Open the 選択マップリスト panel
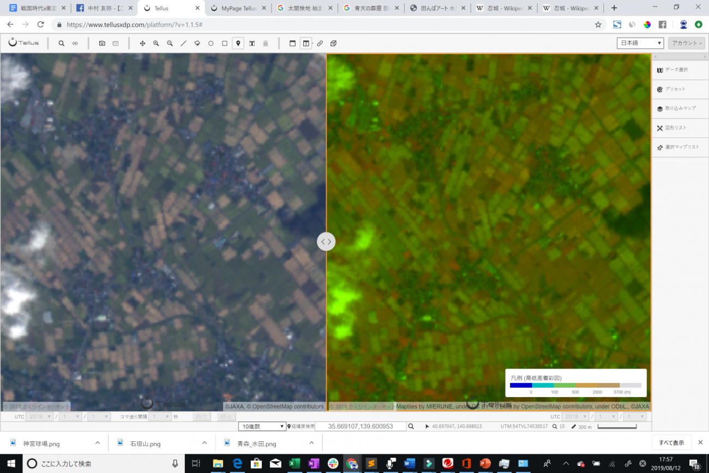The image size is (709, 473). coord(680,147)
